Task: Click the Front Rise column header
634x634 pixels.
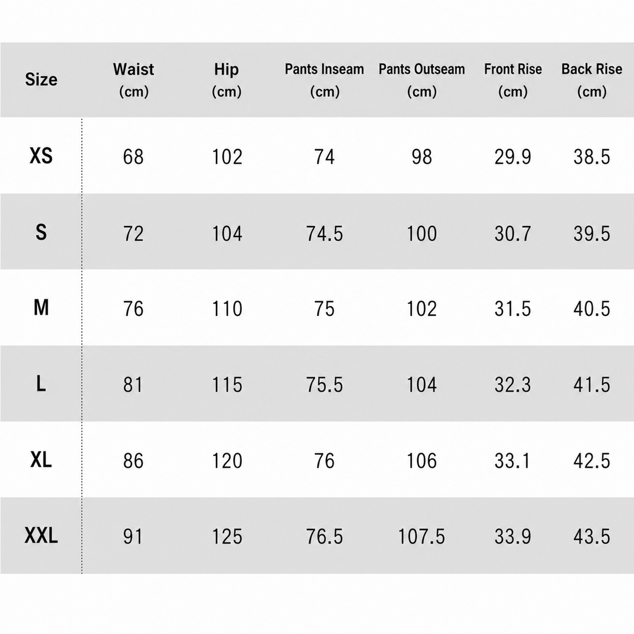Action: point(512,80)
